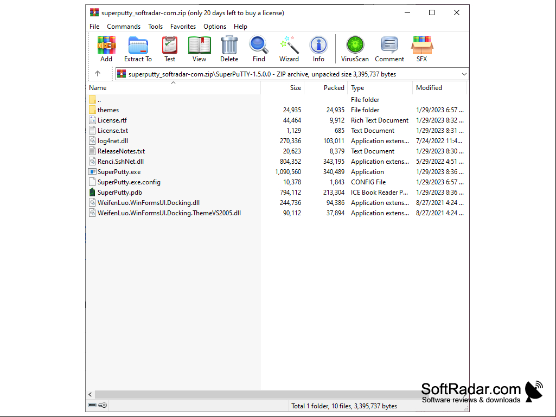The width and height of the screenshot is (556, 417).
Task: Click the parent folder ".." icon
Action: tap(92, 99)
